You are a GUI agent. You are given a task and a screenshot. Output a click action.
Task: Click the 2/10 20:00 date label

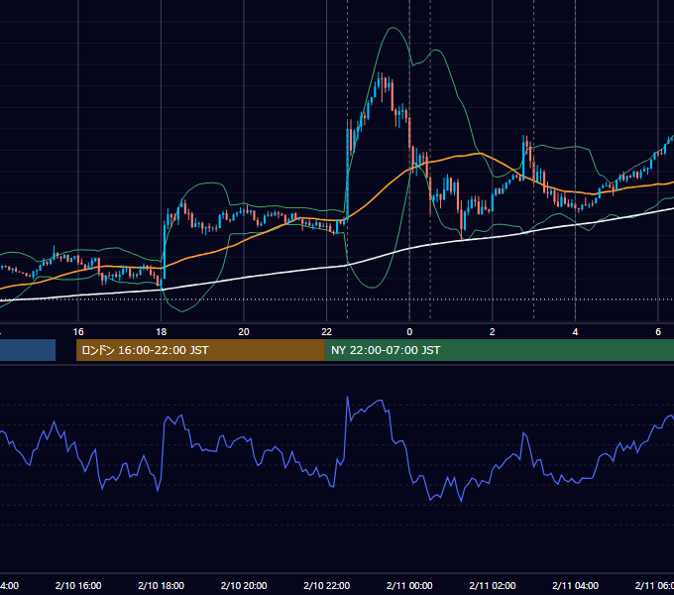pyautogui.click(x=244, y=585)
